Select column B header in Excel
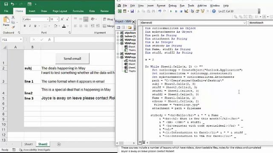 click(x=32, y=47)
